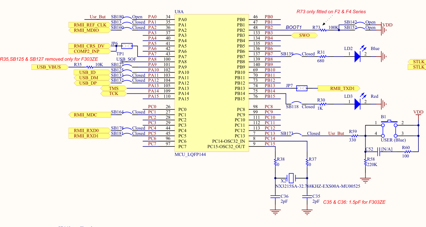Click the B1 USER push-button symbol

tap(389, 129)
